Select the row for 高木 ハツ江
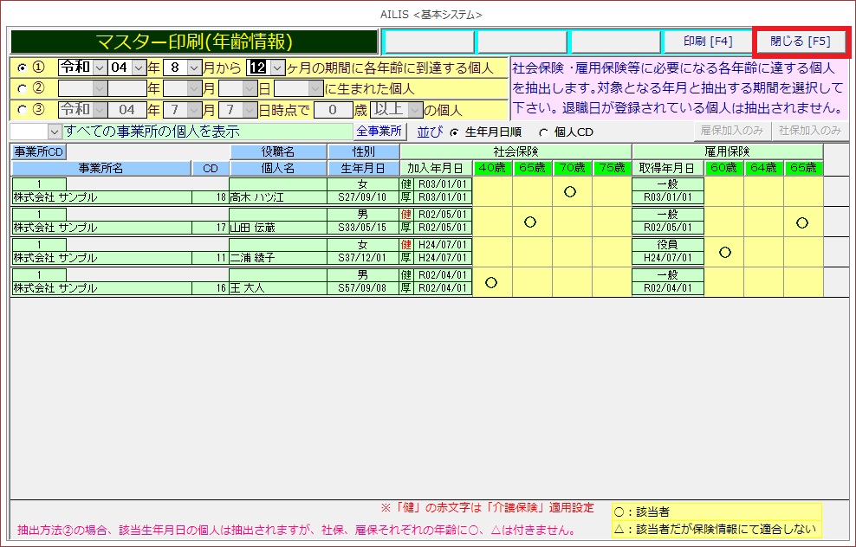Screen dimensions: 856x547 (277, 197)
